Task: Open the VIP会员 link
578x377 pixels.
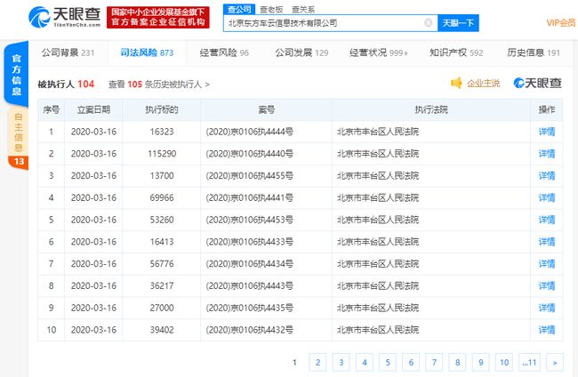Action: (x=561, y=23)
